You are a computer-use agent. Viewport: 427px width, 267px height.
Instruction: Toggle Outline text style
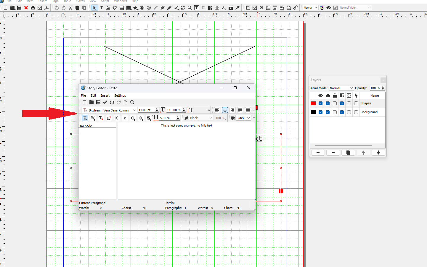141,118
